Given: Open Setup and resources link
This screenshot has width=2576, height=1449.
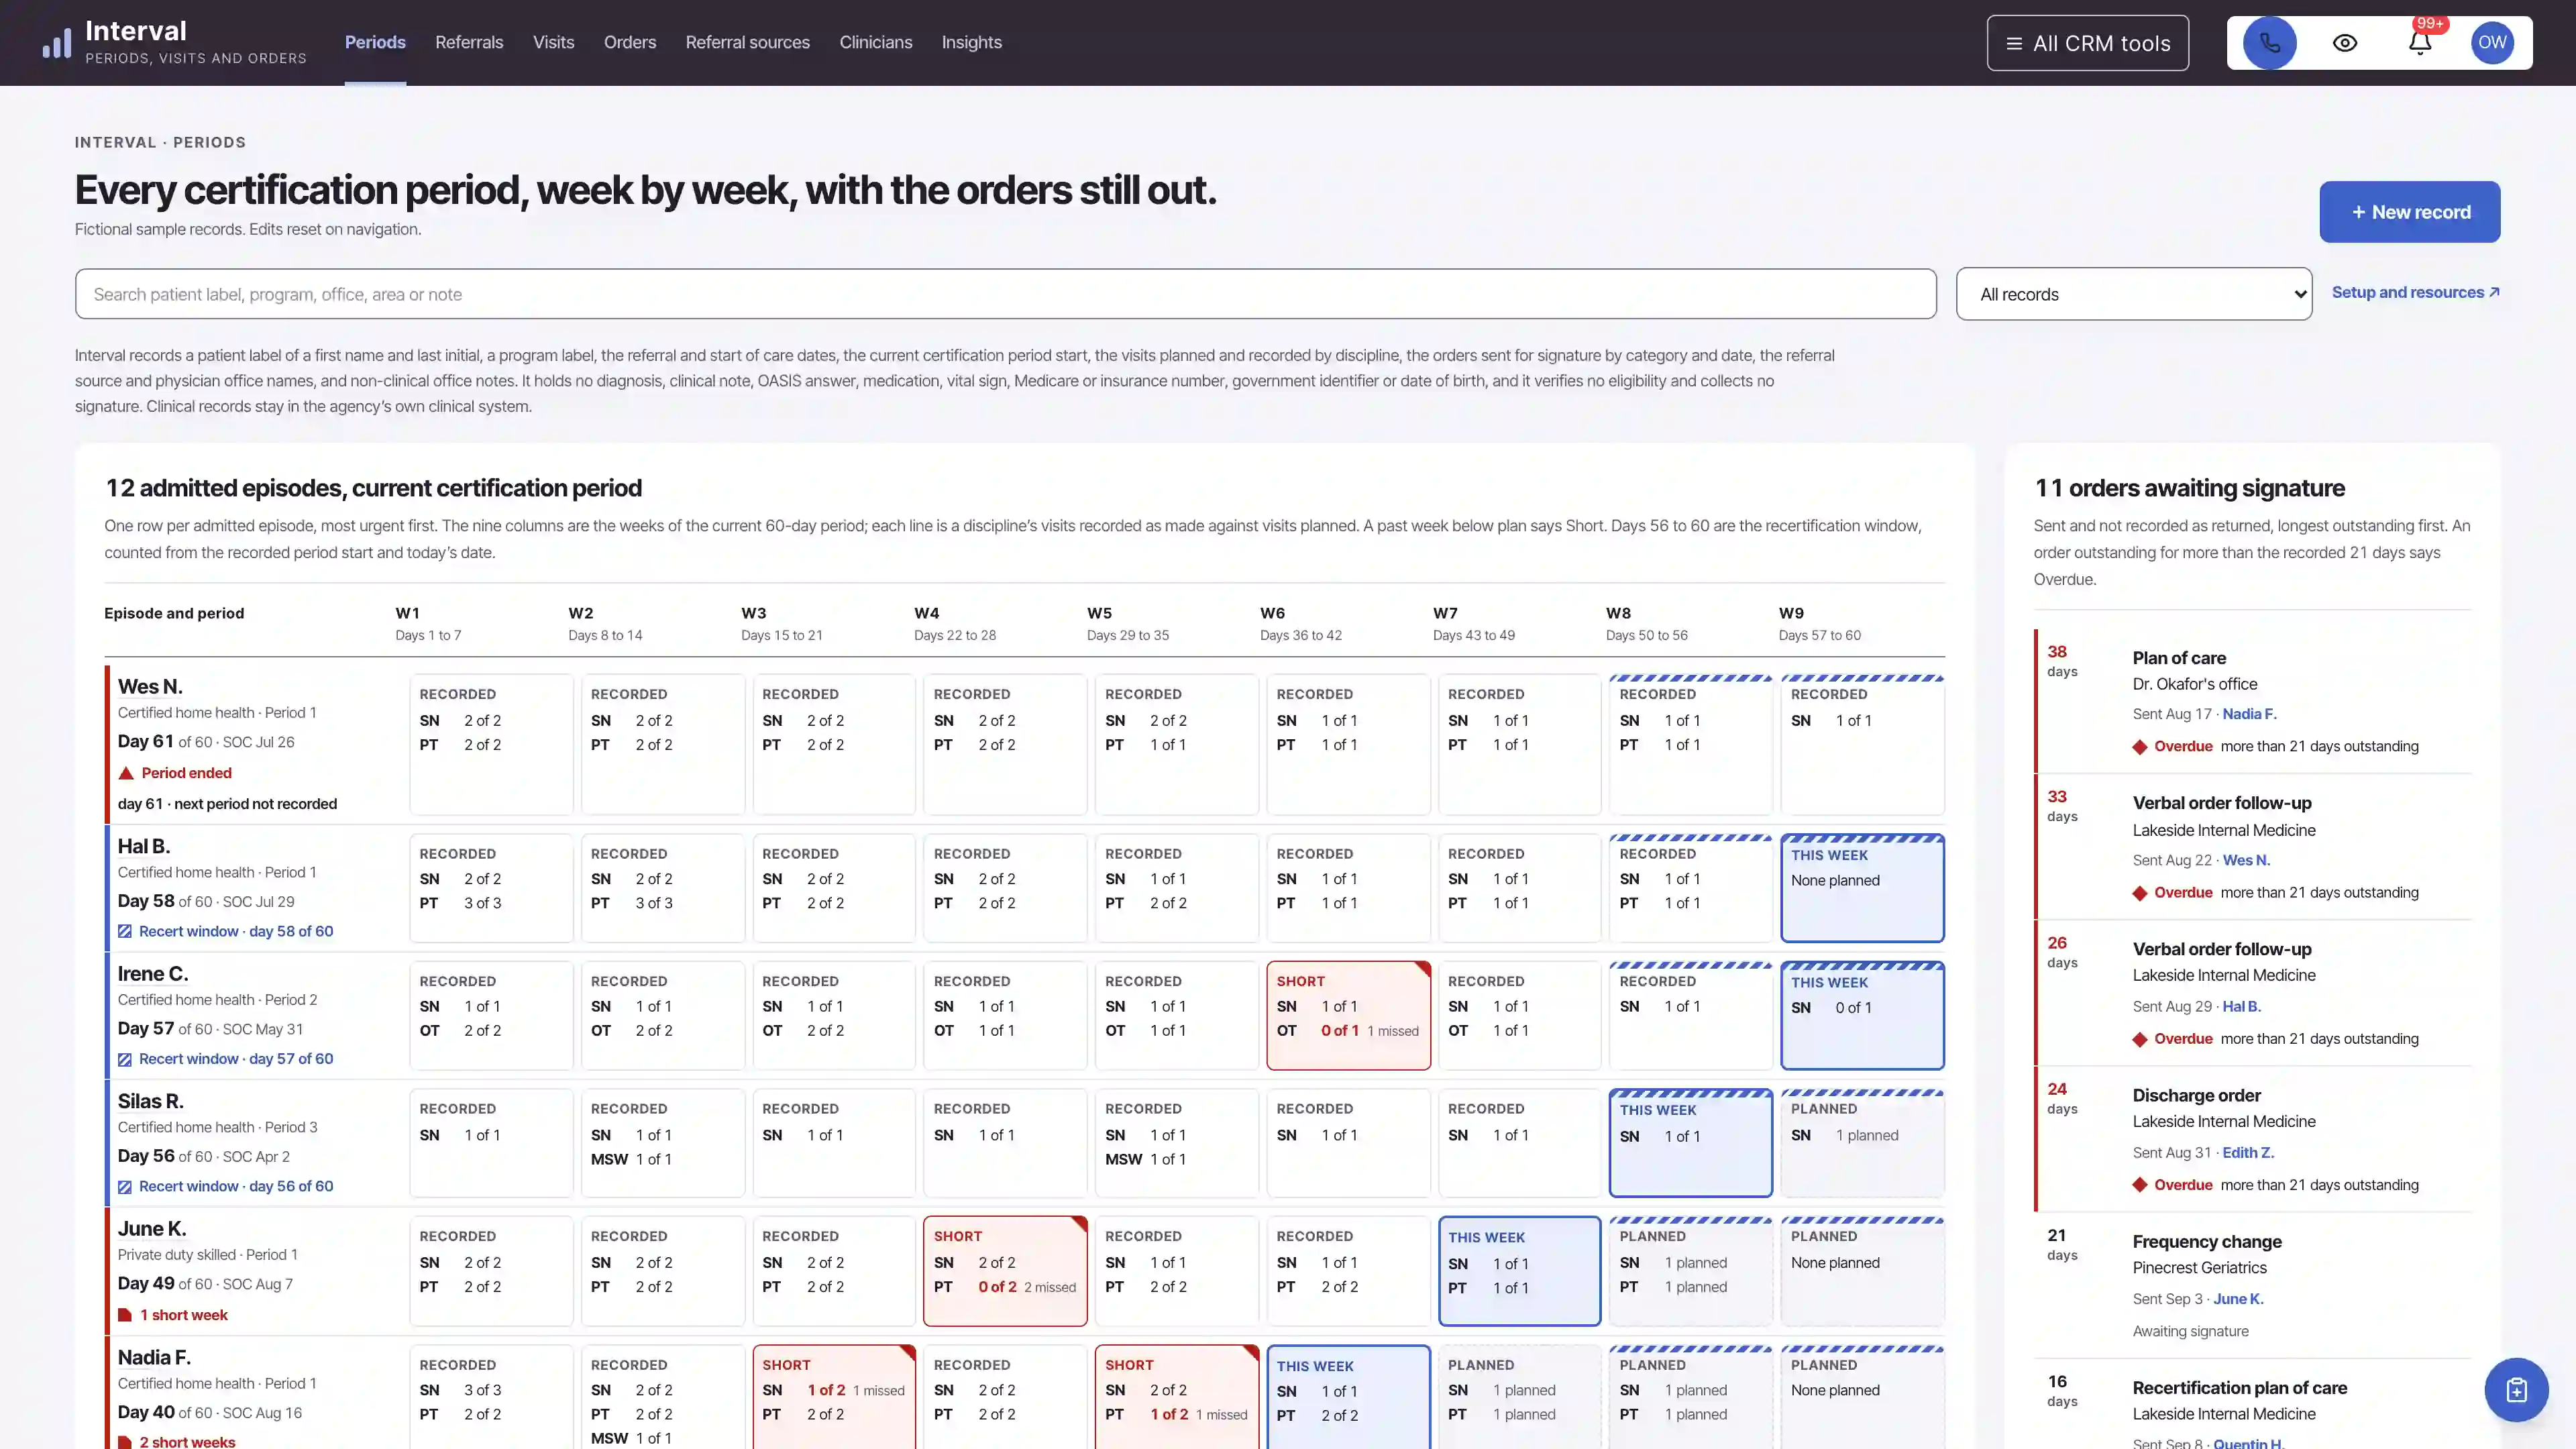Looking at the screenshot, I should click(x=2415, y=292).
